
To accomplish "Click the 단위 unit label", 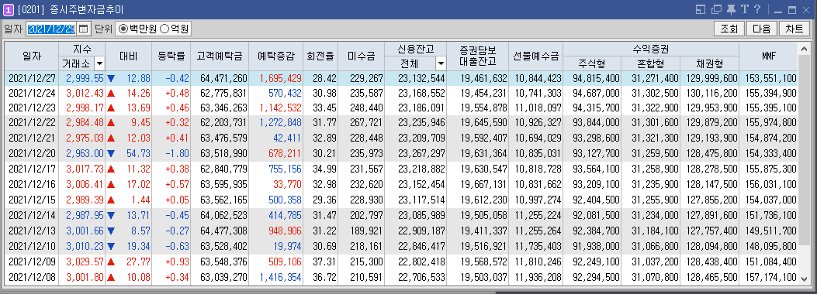I will [x=104, y=29].
